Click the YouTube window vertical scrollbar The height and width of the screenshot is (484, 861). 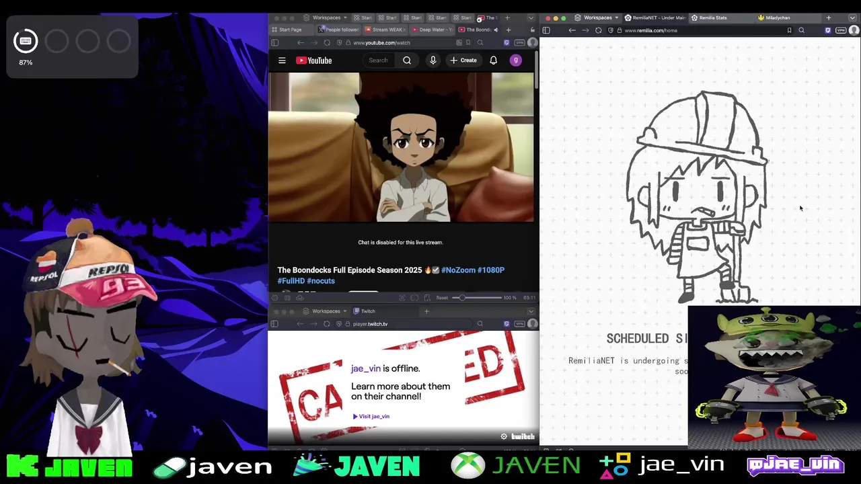pos(536,71)
